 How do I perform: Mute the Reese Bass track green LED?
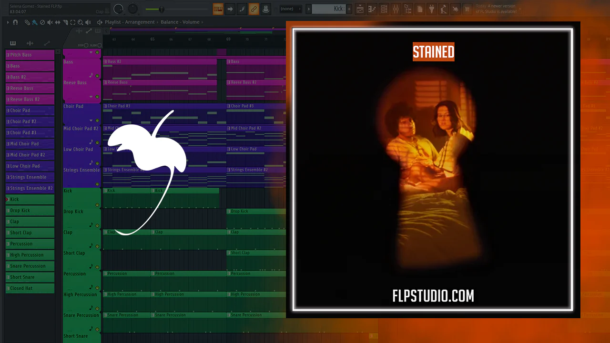pyautogui.click(x=97, y=97)
